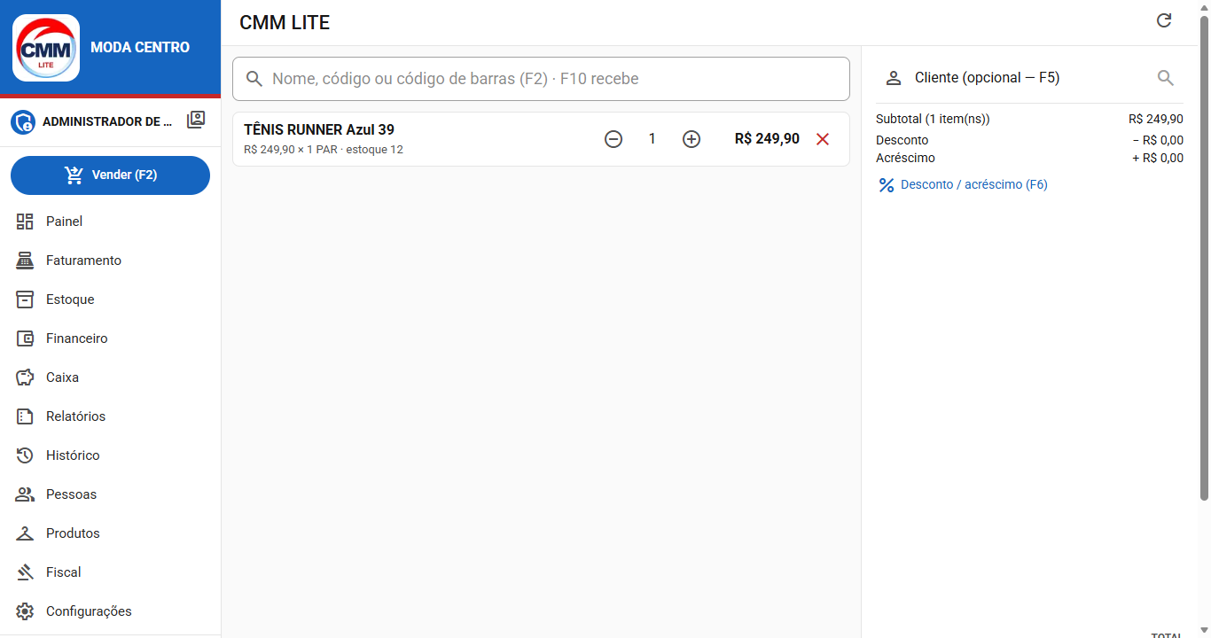Click the quantity value 1
Screen dimensions: 1211x638
[652, 139]
